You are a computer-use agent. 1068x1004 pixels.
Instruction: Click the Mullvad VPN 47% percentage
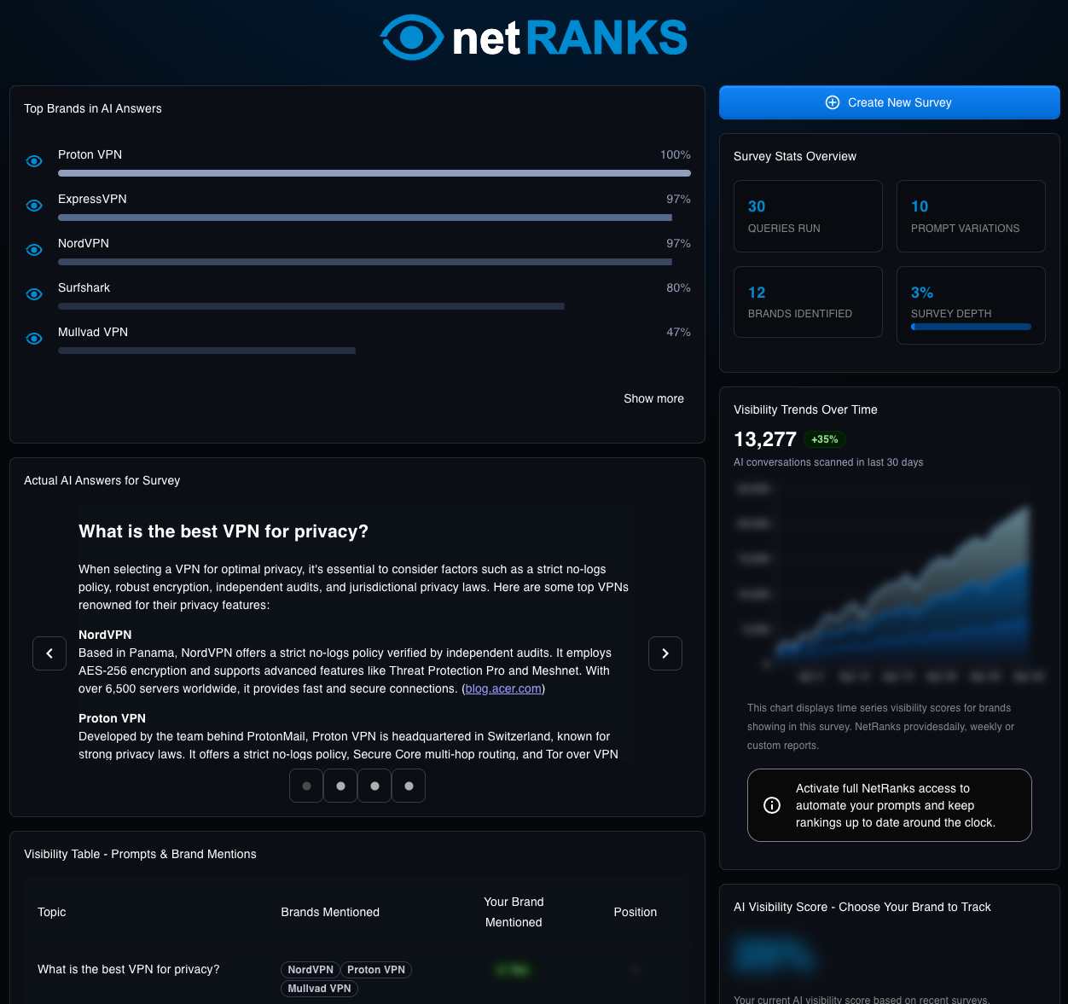678,332
